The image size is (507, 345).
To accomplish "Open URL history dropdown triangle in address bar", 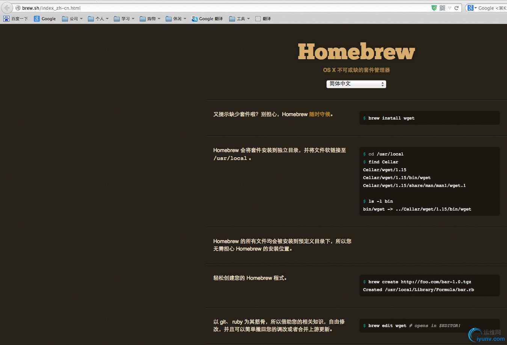I will (x=450, y=8).
